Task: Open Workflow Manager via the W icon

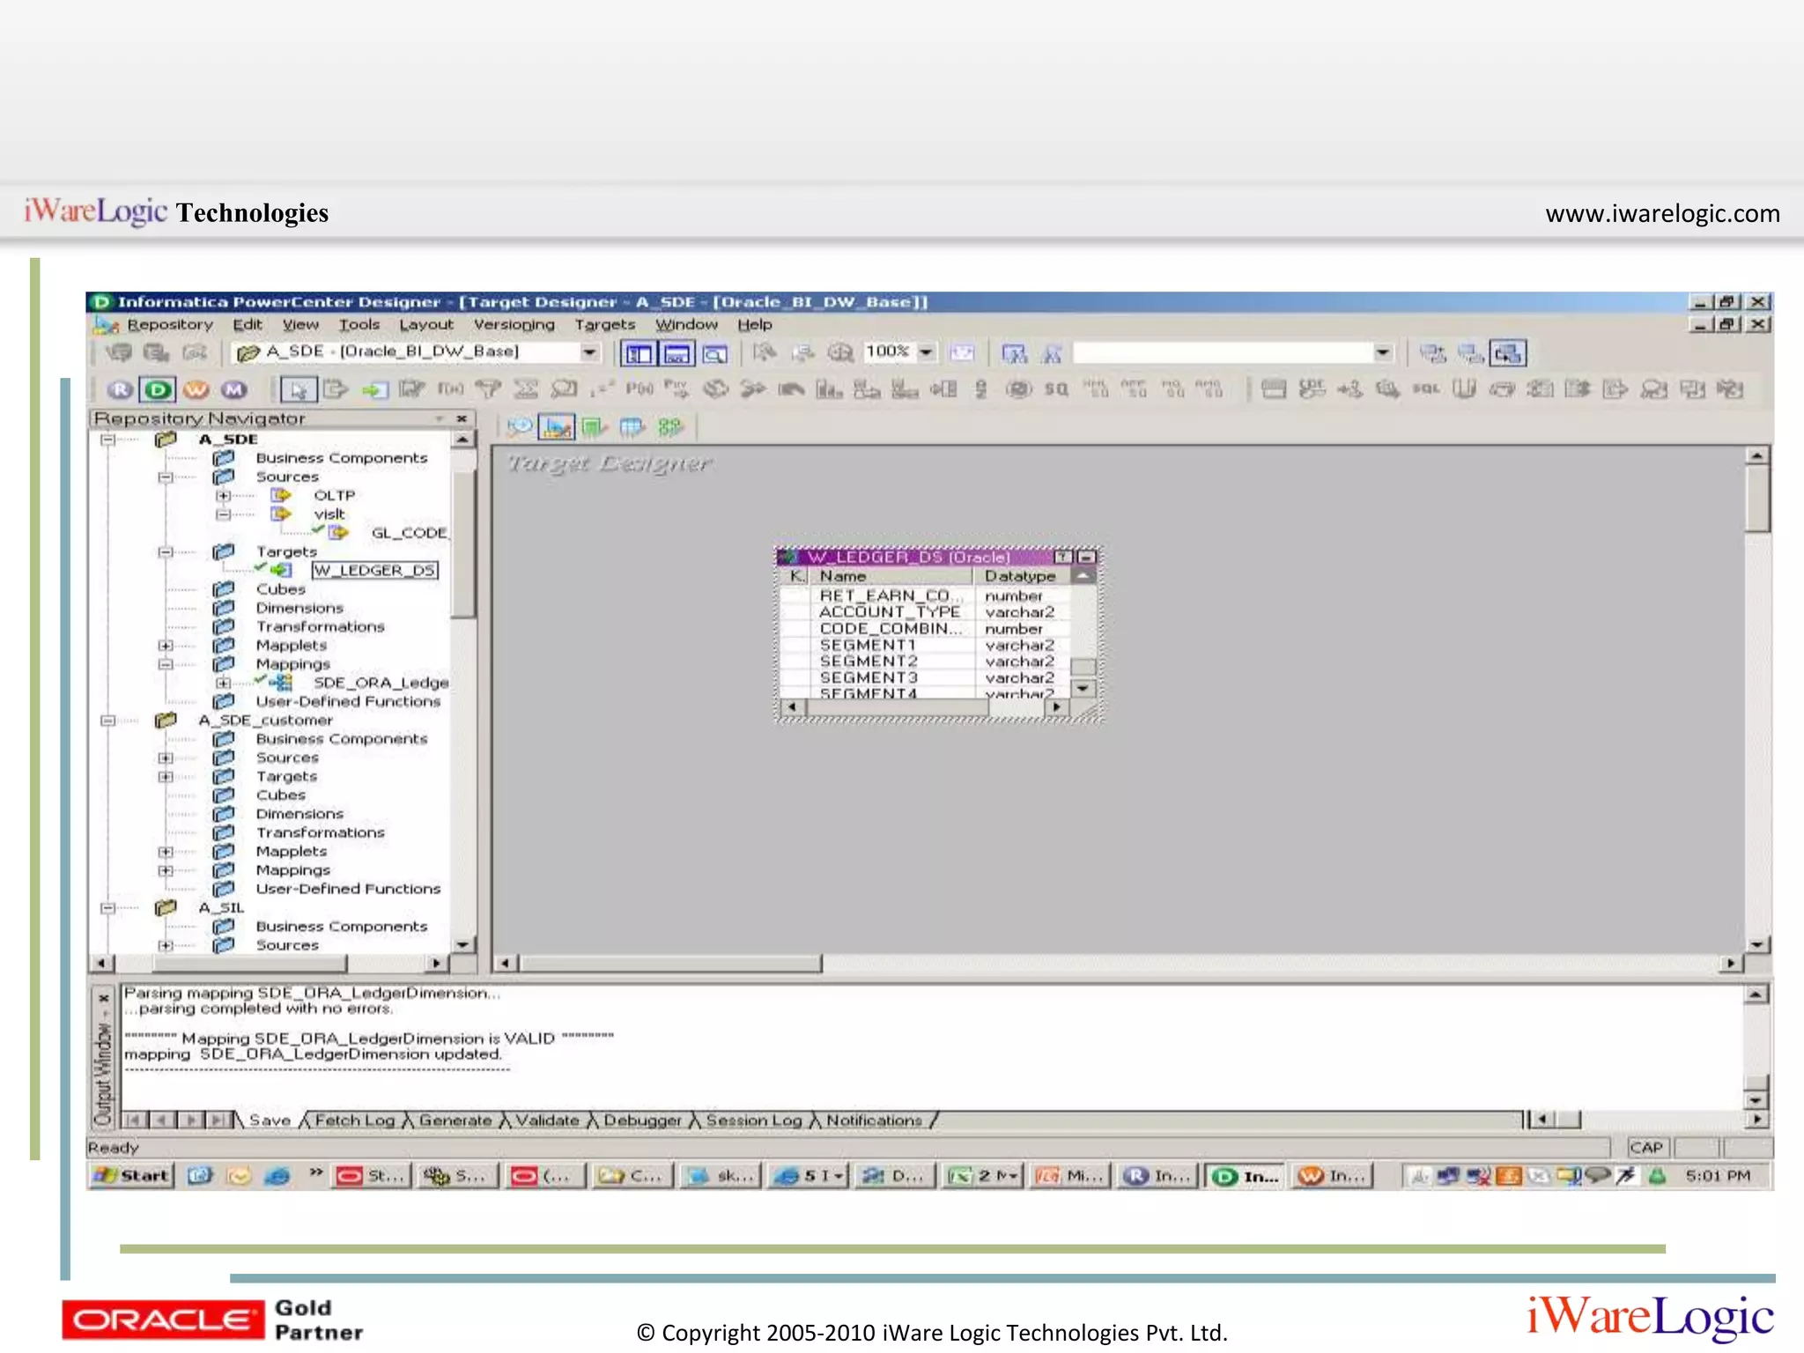Action: coord(196,389)
